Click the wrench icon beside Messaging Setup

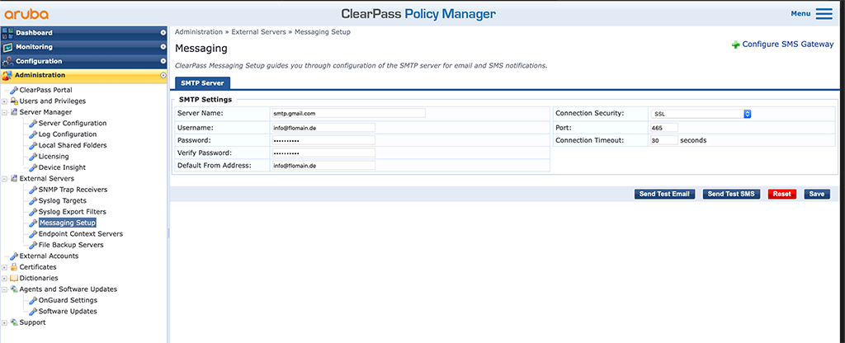click(x=33, y=223)
